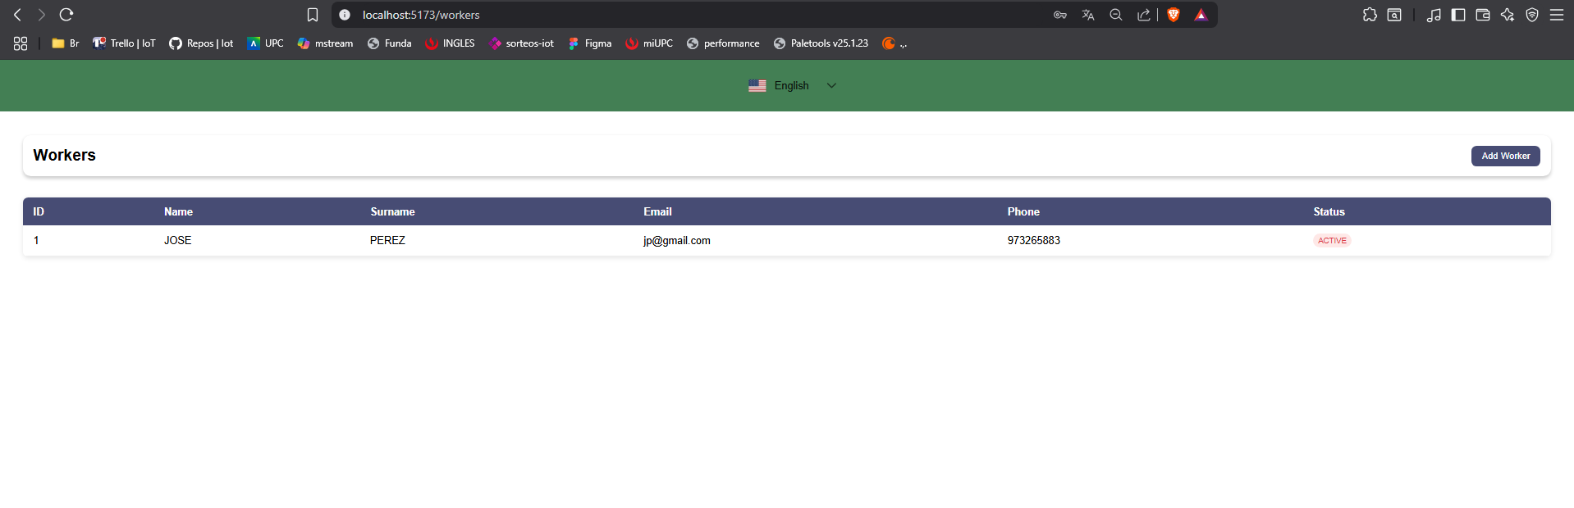Open the last orange bookmark icon

[889, 43]
